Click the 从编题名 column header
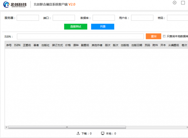This screenshot has width=188, height=138. point(174,45)
